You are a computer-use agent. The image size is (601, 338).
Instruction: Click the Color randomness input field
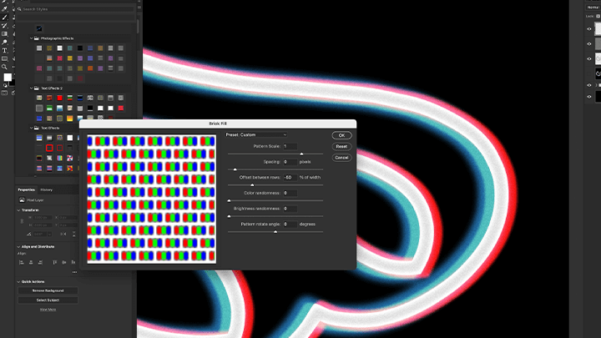(x=290, y=193)
